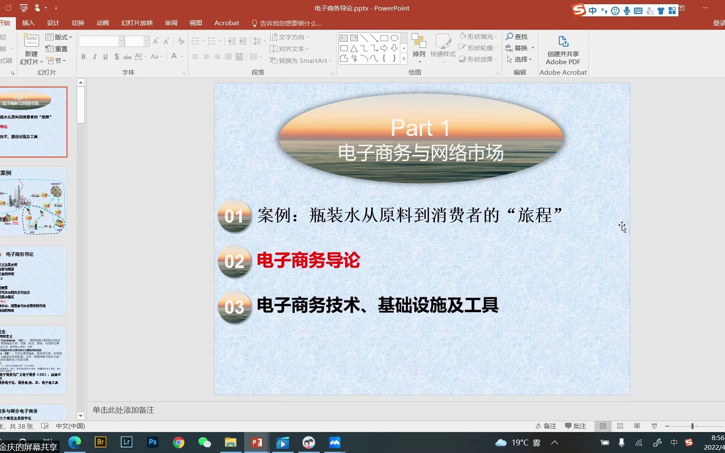Open the font size combo box
Viewport: 725px width, 453px height.
click(x=137, y=41)
